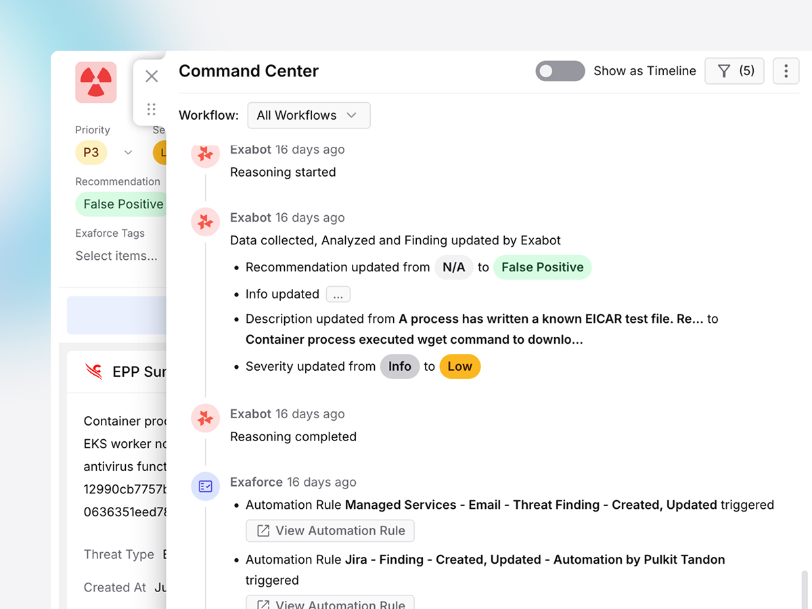The width and height of the screenshot is (812, 609).
Task: Click the N/A recommendation pill
Action: [x=454, y=267]
